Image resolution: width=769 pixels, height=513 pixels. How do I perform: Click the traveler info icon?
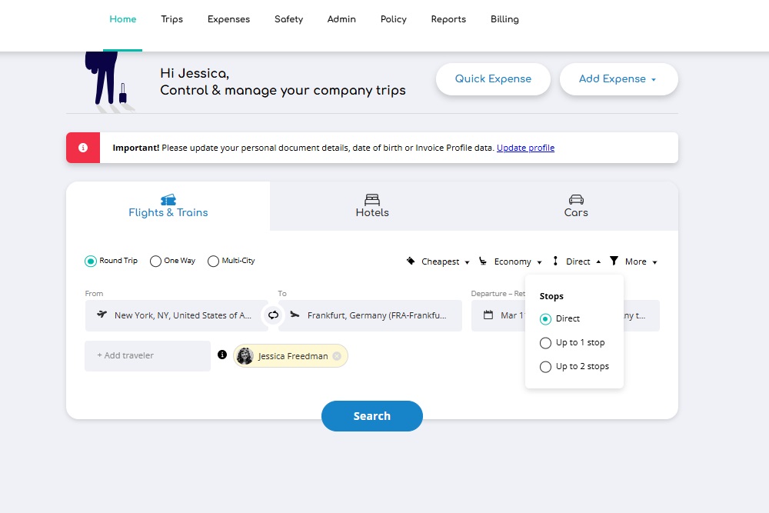coord(222,355)
